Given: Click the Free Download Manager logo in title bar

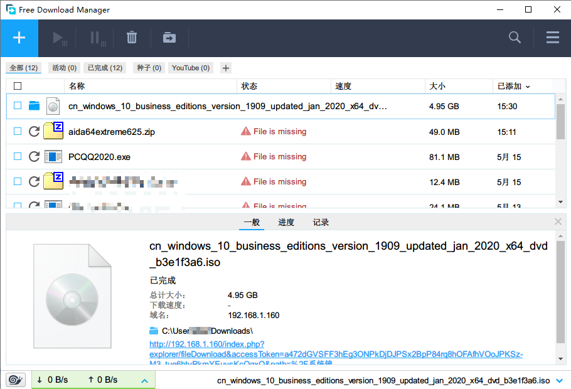Looking at the screenshot, I should [11, 9].
